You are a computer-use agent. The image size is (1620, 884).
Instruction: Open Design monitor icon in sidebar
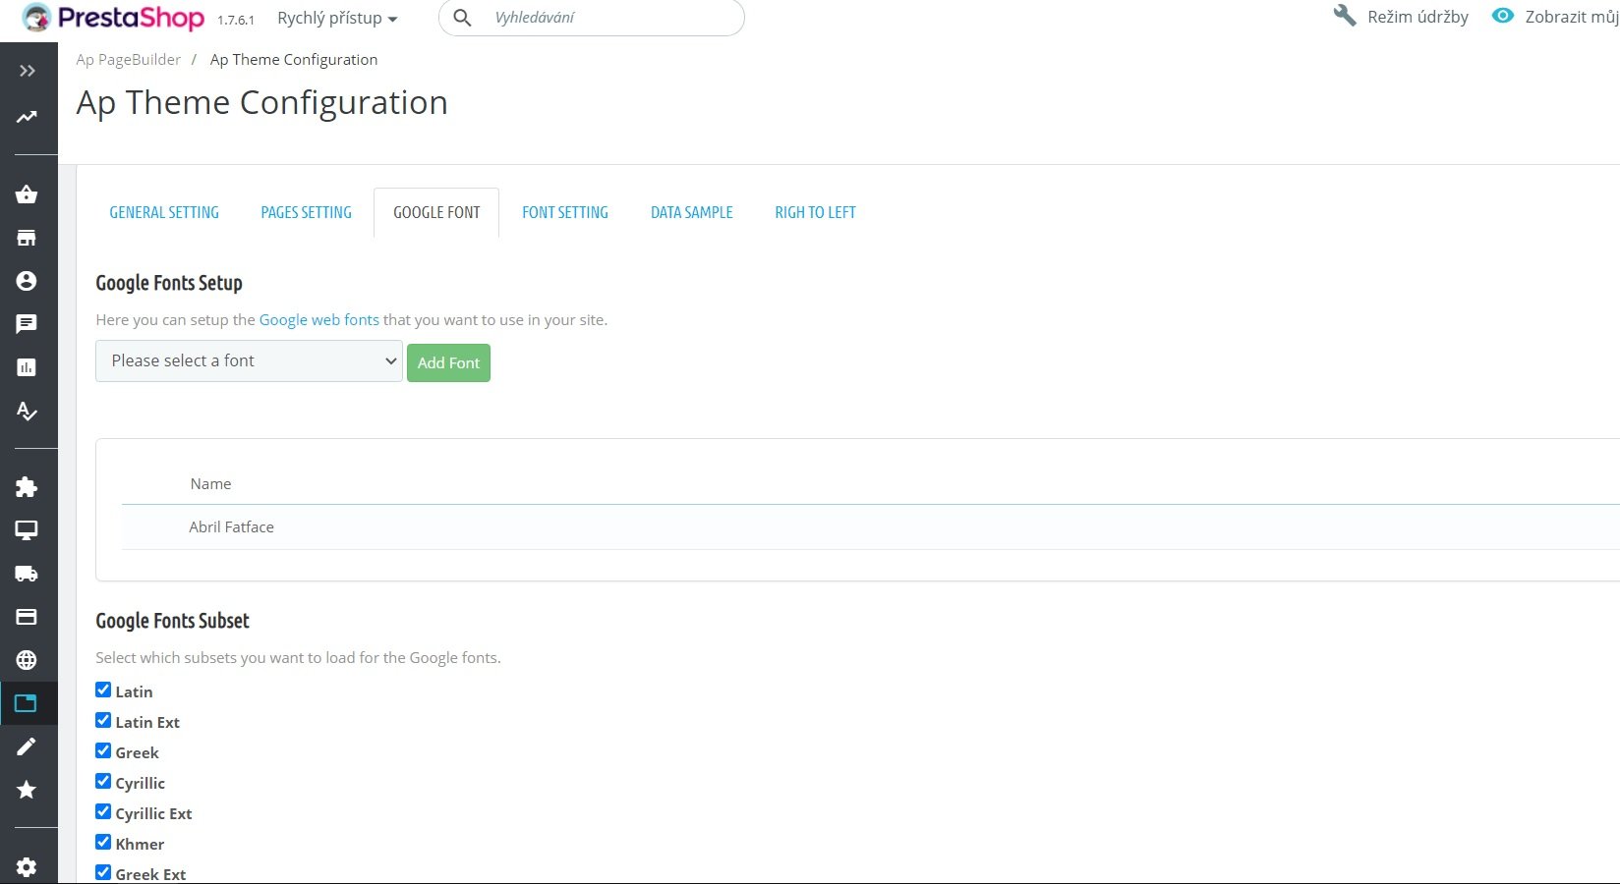[27, 530]
